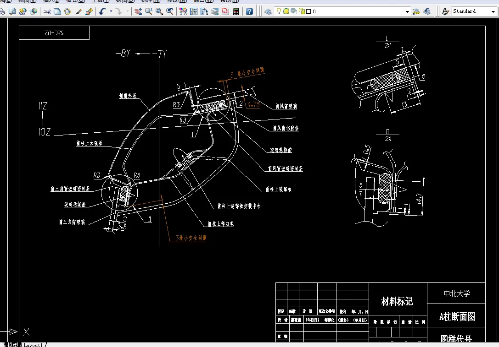
Task: Select the 11Z elevation label
Action: (x=43, y=106)
